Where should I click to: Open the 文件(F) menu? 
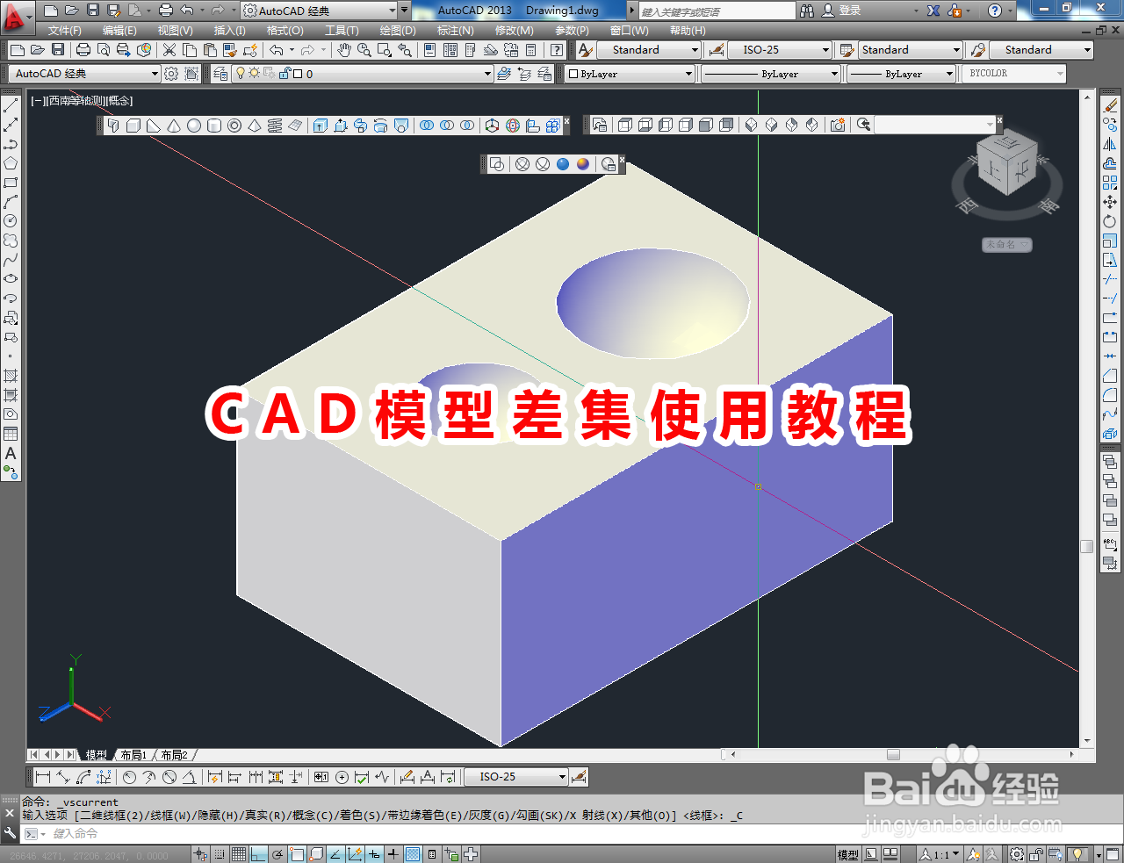(x=64, y=31)
